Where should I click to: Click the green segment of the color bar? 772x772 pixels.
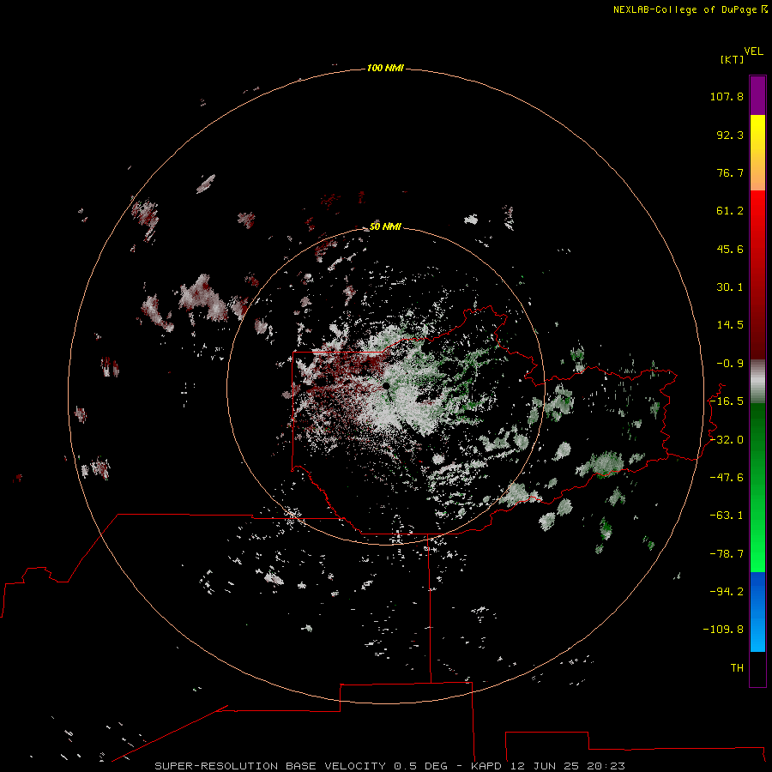(757, 487)
